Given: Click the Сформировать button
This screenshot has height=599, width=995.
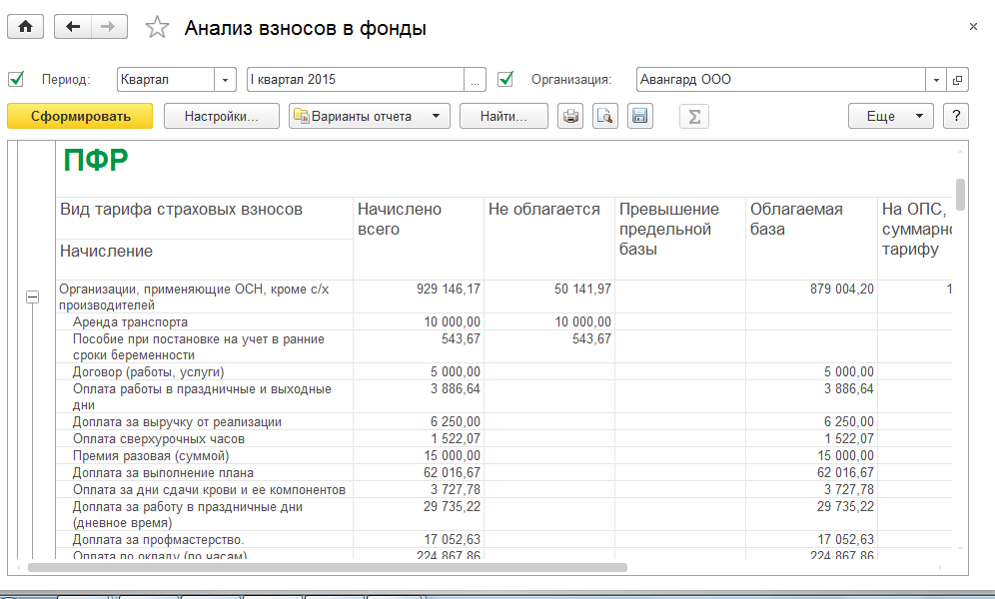Looking at the screenshot, I should point(80,117).
